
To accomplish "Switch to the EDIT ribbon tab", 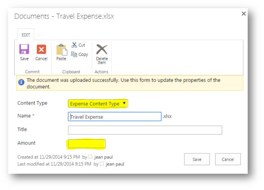I will pyautogui.click(x=26, y=35).
